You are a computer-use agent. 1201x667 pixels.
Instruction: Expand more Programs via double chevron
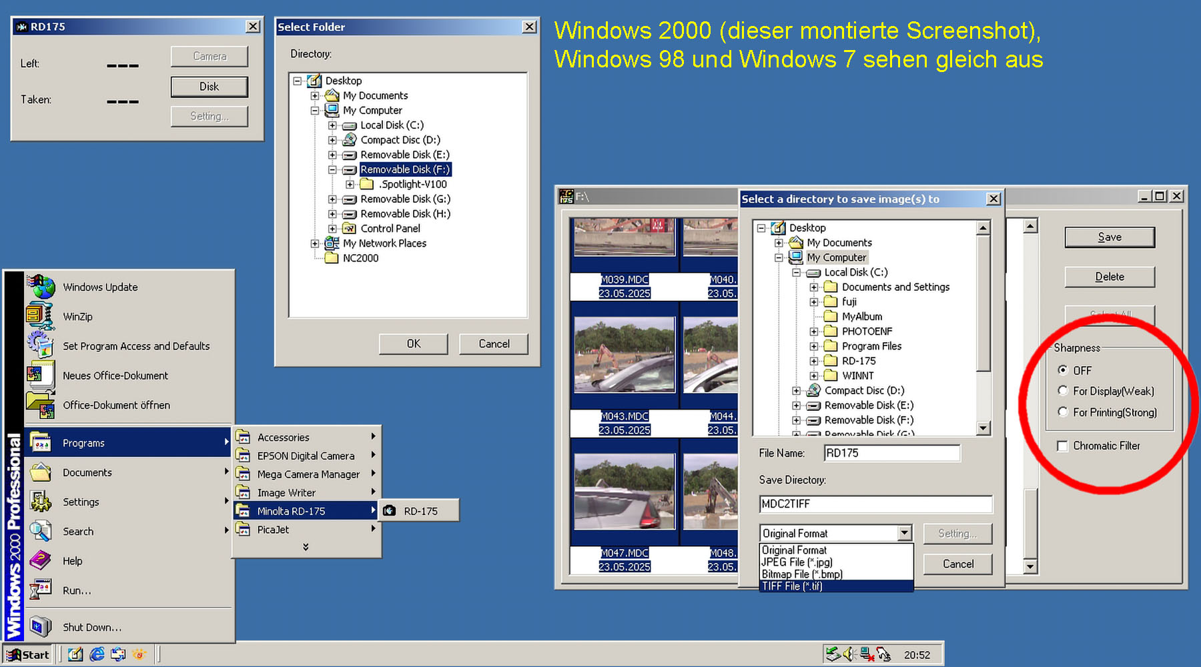(x=306, y=547)
